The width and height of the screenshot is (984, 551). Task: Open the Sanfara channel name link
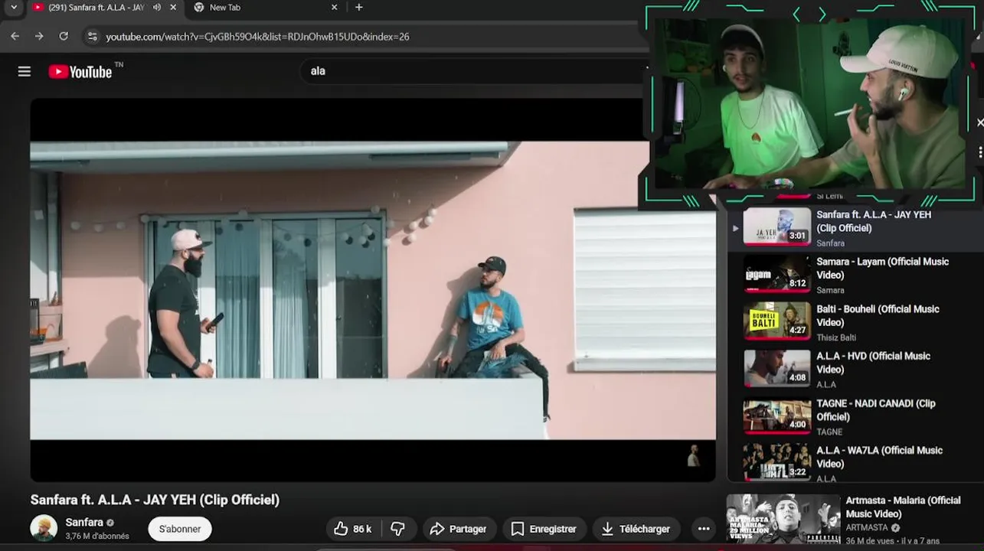[84, 522]
